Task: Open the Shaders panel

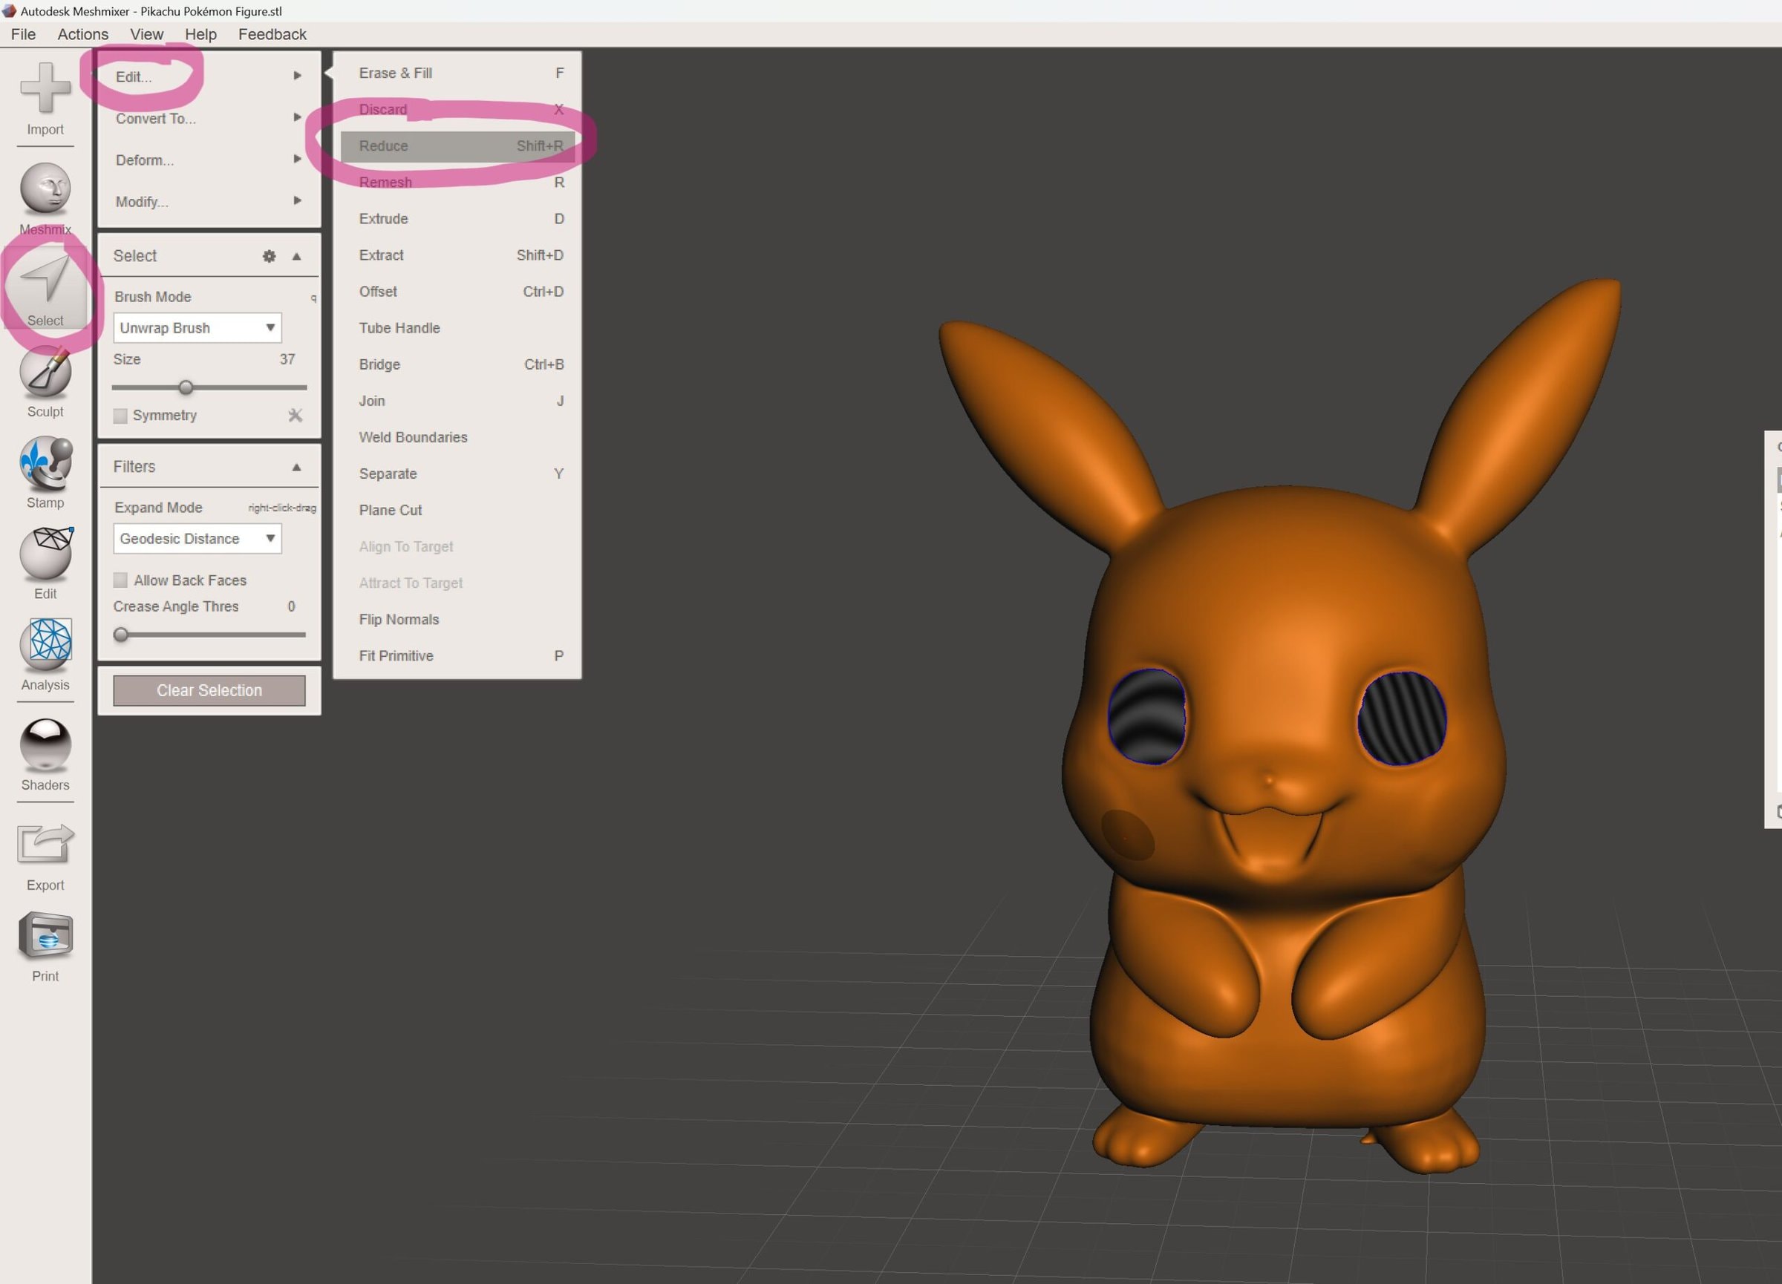Action: [x=45, y=744]
